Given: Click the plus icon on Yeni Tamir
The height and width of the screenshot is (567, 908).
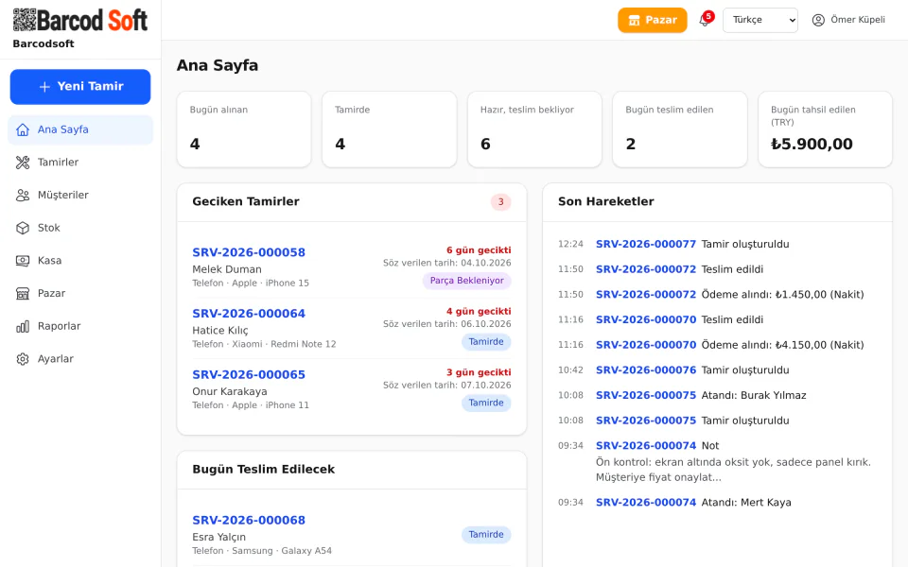Looking at the screenshot, I should tap(44, 87).
